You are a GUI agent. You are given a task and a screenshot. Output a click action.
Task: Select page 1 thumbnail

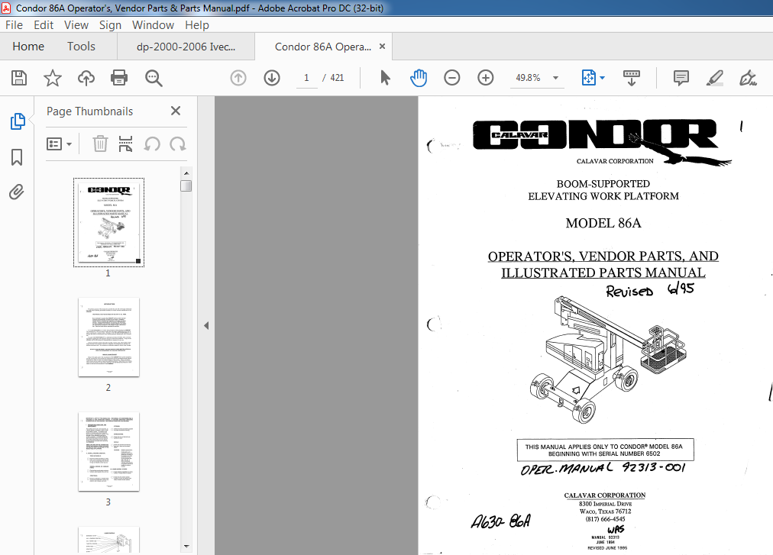point(109,222)
